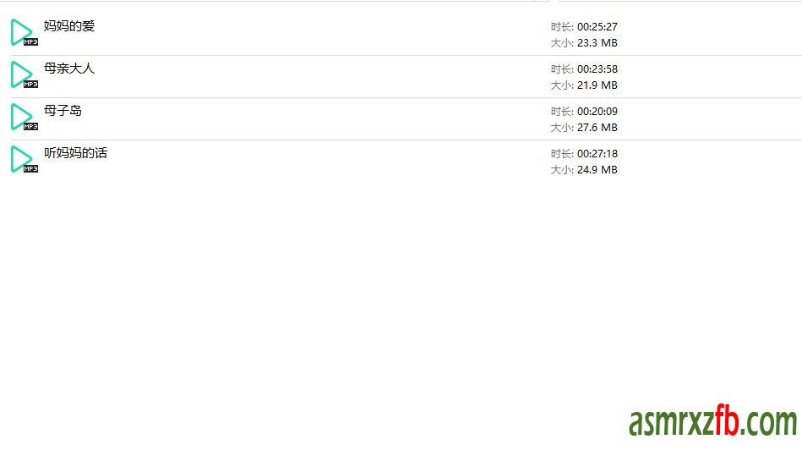802x450 pixels.
Task: Click the 23.3 MB file size
Action: coord(597,43)
